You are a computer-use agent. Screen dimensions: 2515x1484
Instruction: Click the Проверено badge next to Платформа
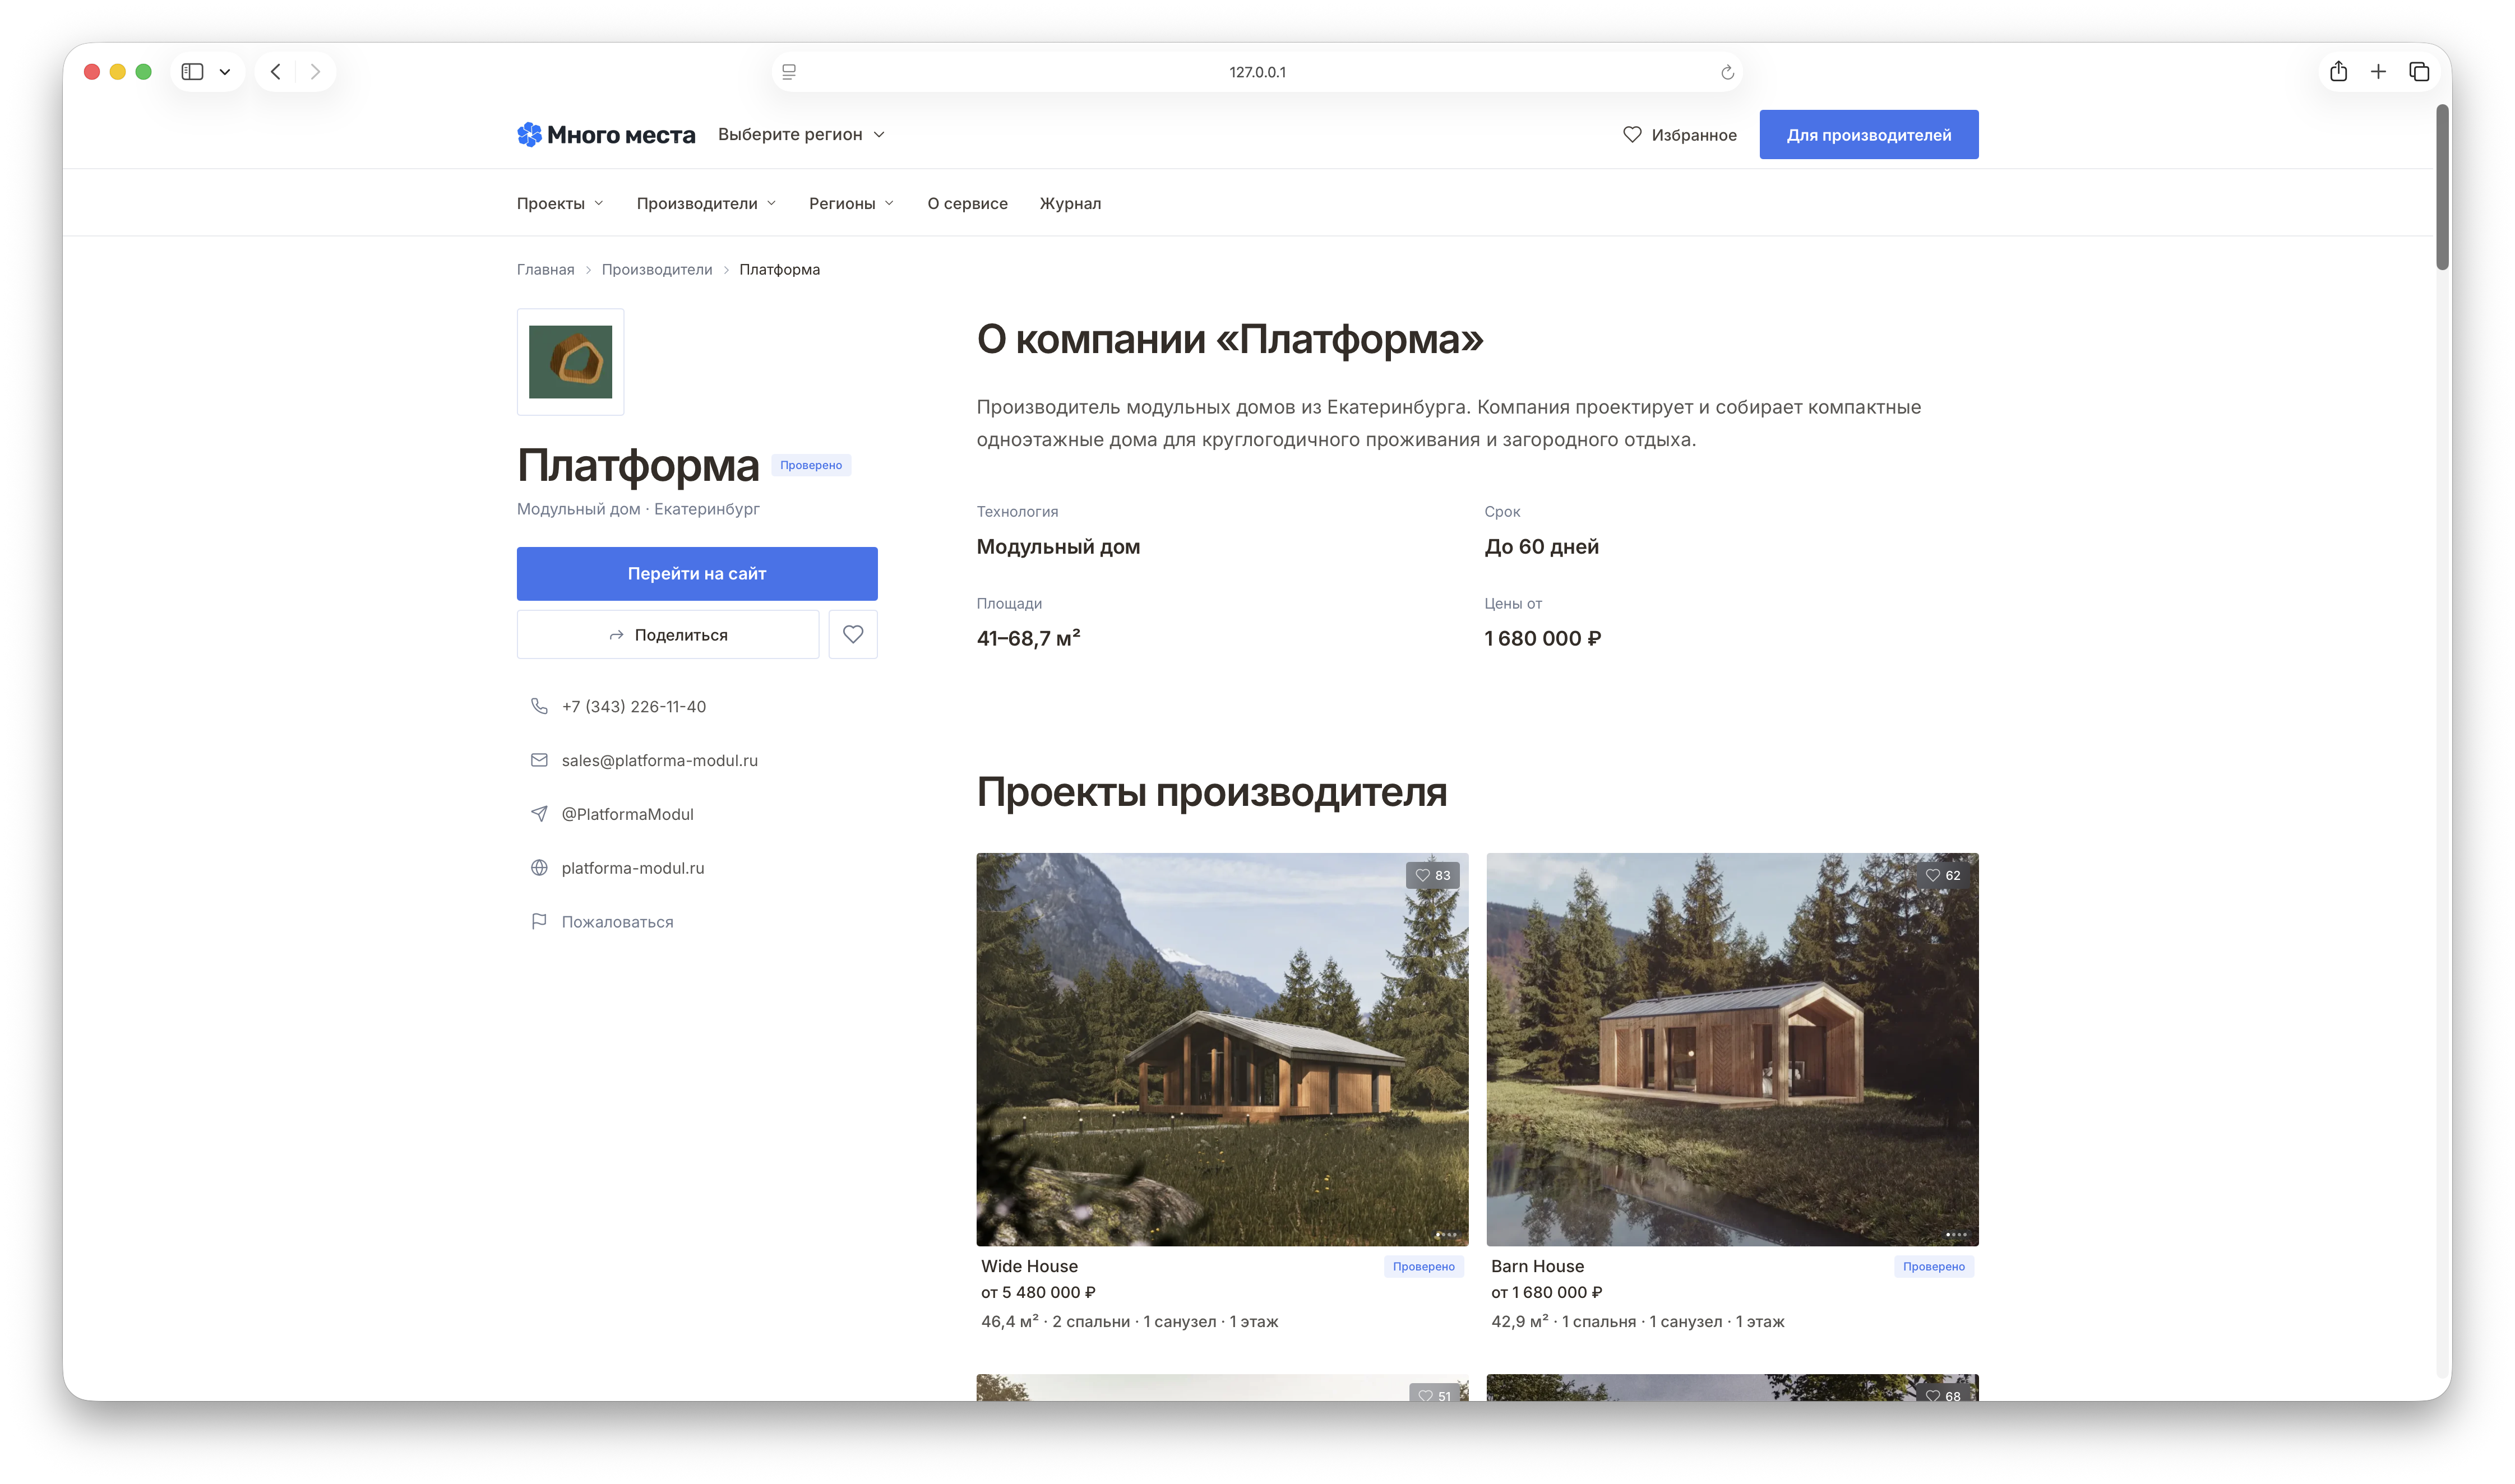pos(810,465)
